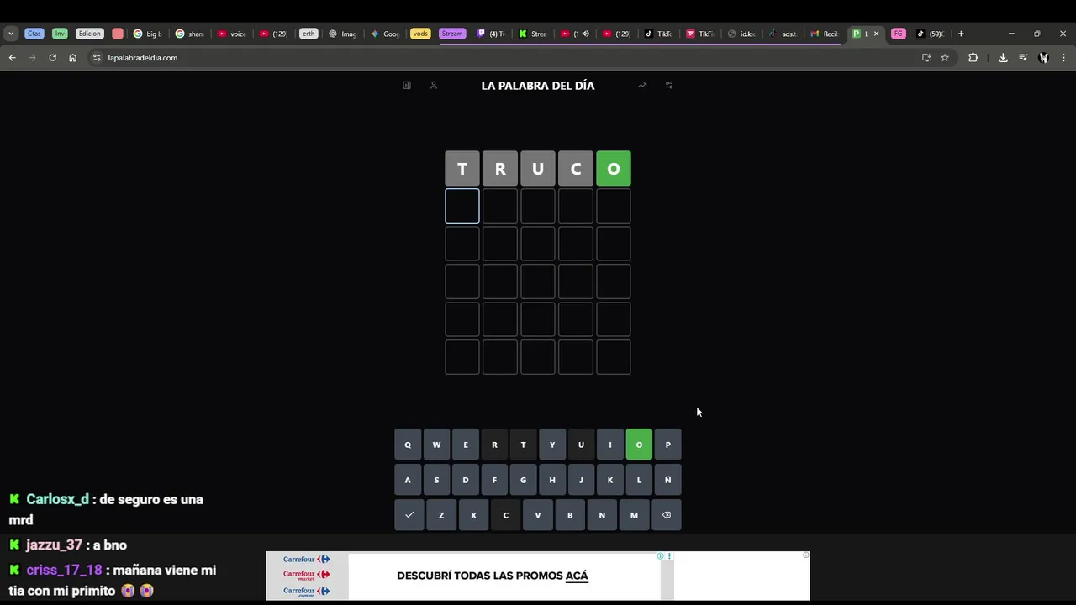
Task: Tap the N key on the keyboard
Action: (x=602, y=515)
